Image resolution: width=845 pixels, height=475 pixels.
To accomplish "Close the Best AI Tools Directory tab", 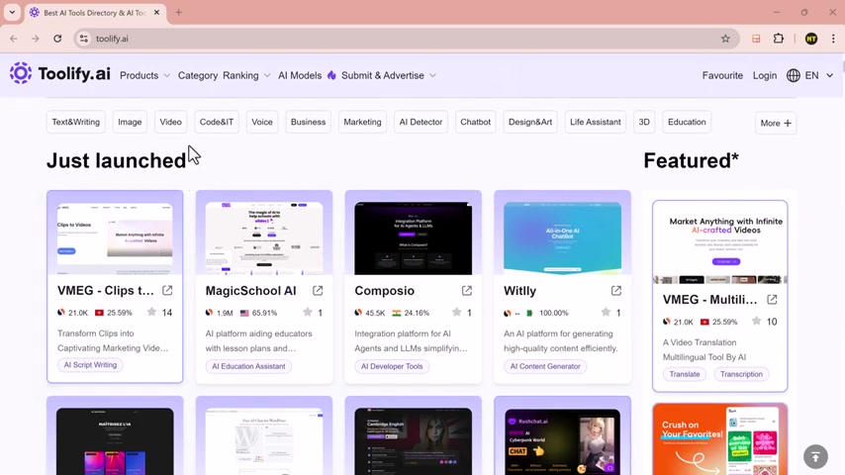I will 156,13.
